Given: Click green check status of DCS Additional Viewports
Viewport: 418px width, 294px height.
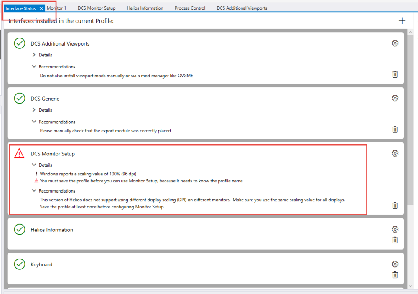Looking at the screenshot, I should [x=20, y=43].
